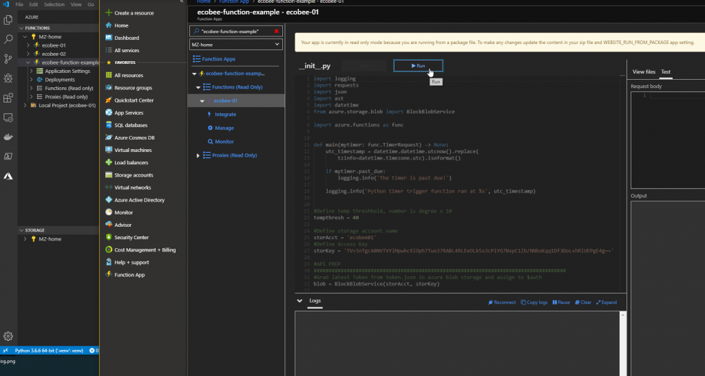The height and width of the screenshot is (376, 705).
Task: Click the Azure Cosmos DB icon
Action: pos(108,137)
